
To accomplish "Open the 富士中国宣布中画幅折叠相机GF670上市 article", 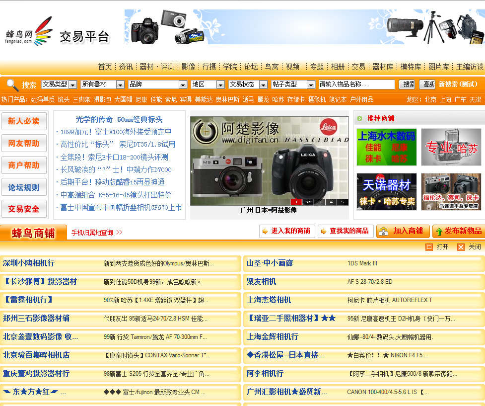I will tap(121, 208).
